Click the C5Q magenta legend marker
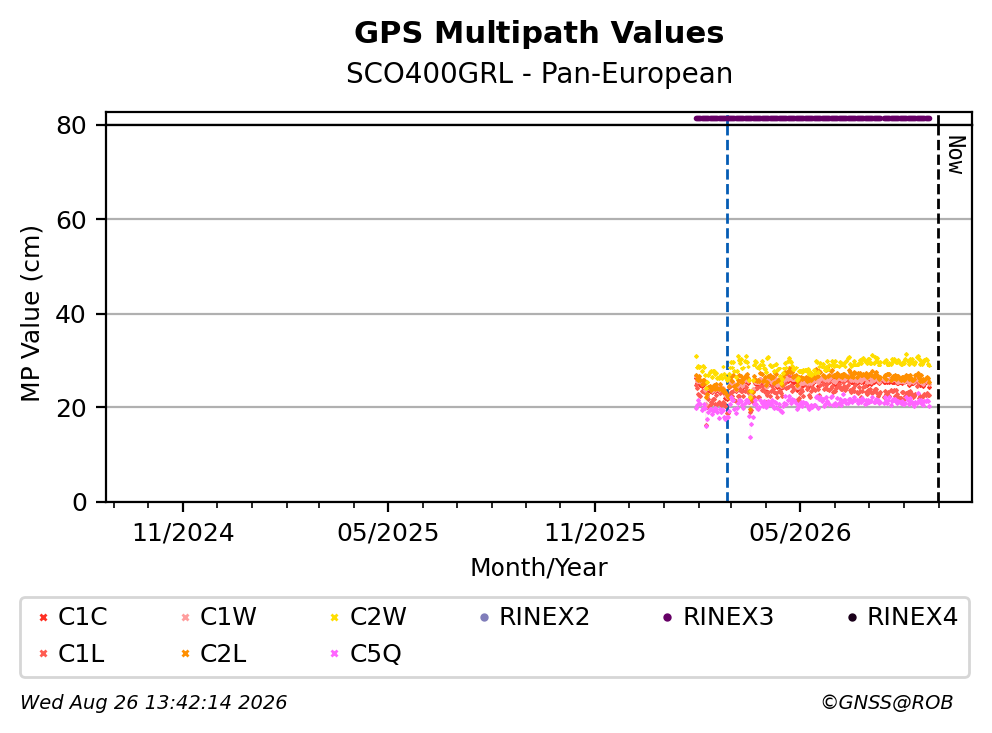Image resolution: width=992 pixels, height=733 pixels. (x=335, y=654)
